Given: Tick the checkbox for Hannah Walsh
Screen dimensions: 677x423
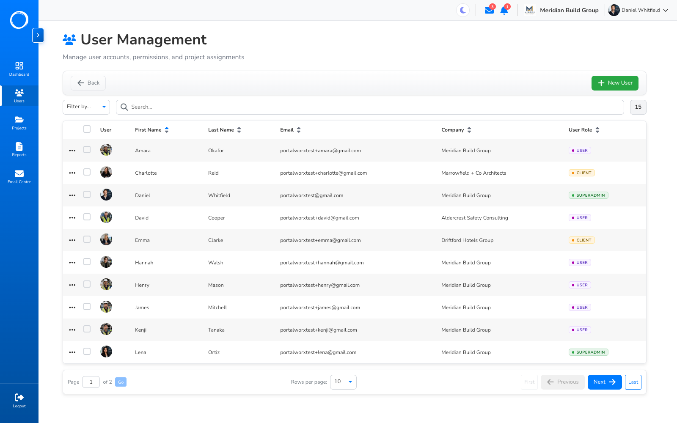Looking at the screenshot, I should pyautogui.click(x=87, y=262).
